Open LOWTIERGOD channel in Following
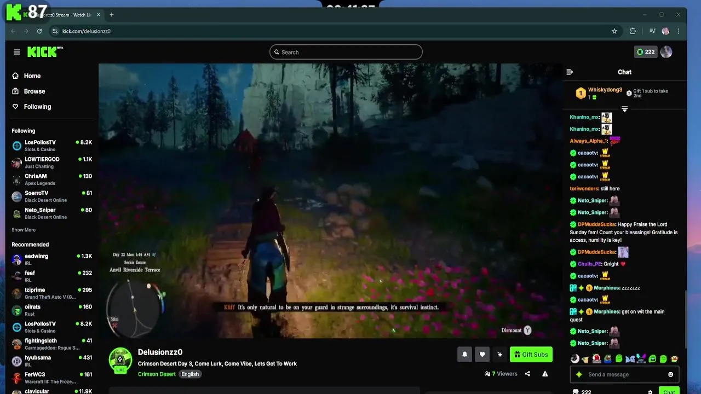The image size is (701, 394). [52, 163]
